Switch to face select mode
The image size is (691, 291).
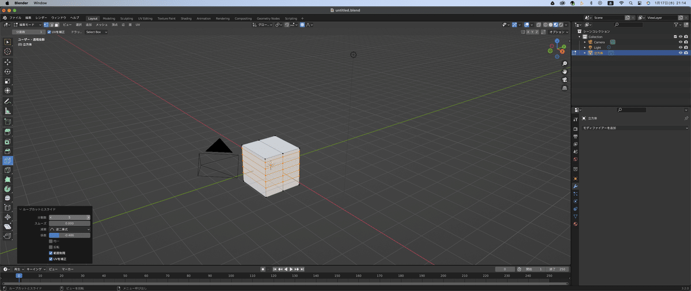tap(56, 25)
